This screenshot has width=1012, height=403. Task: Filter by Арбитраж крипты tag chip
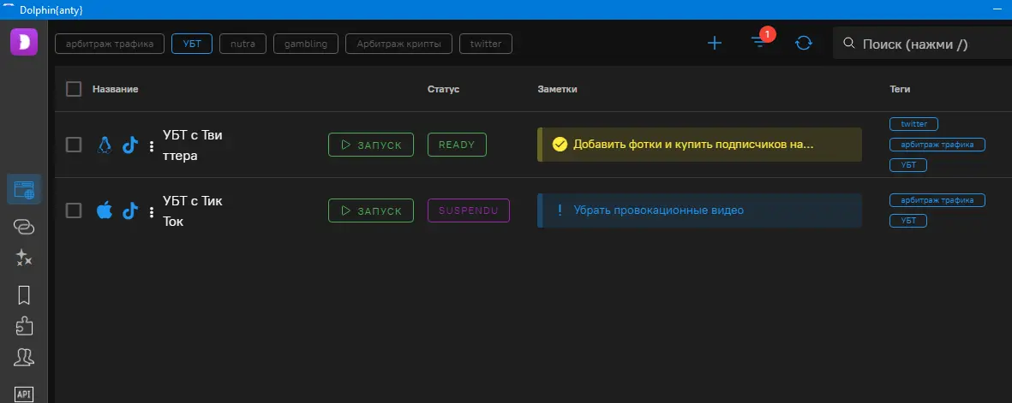[398, 44]
